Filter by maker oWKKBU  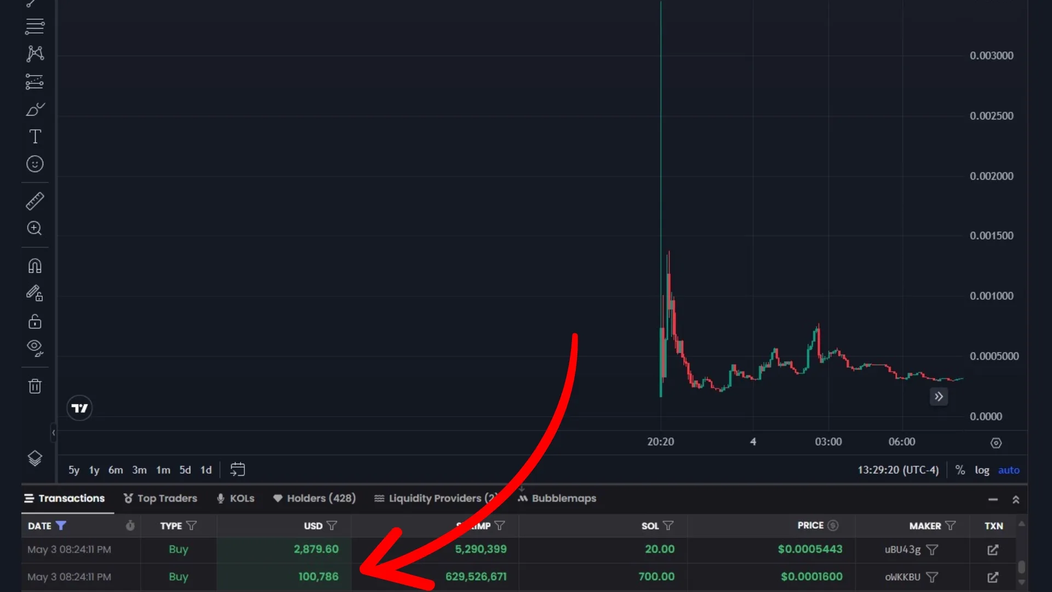coord(932,577)
